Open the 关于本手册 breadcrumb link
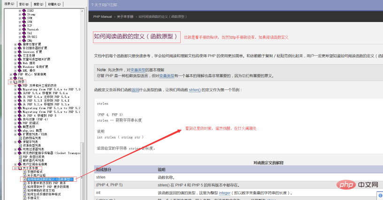 click(x=125, y=16)
